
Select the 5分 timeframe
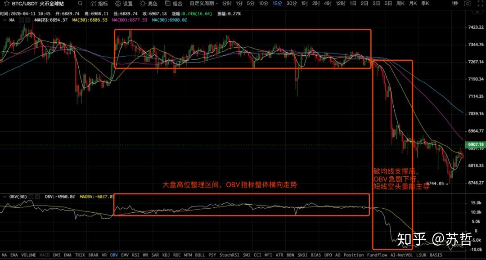coord(251,4)
